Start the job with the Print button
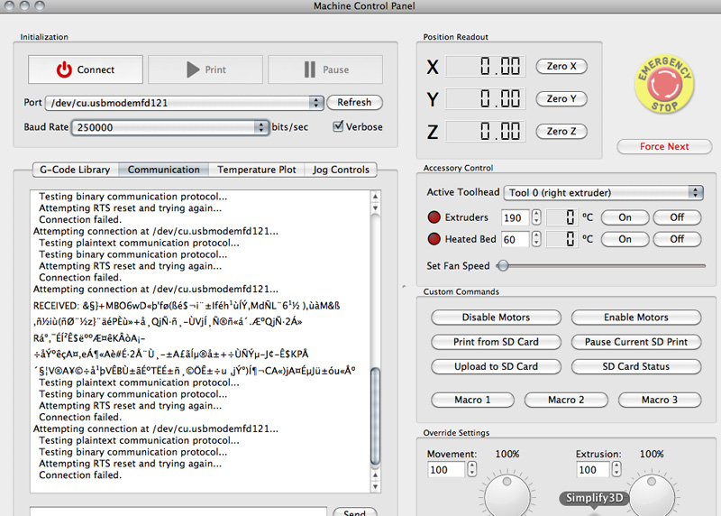Image resolution: width=721 pixels, height=516 pixels. coord(205,69)
